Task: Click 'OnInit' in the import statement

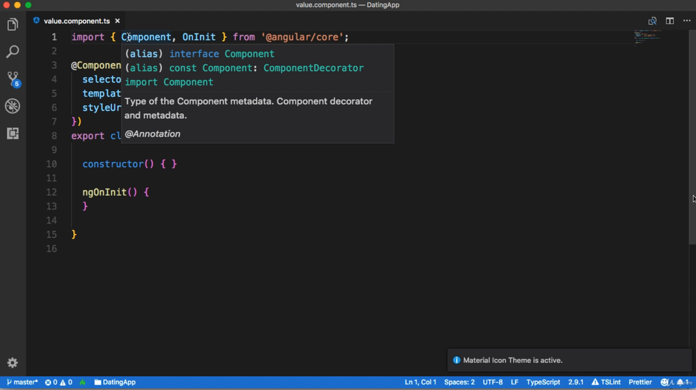Action: point(199,38)
